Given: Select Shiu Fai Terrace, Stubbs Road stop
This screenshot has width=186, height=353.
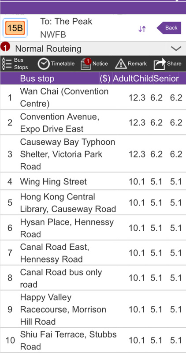Looking at the screenshot, I should [x=93, y=340].
